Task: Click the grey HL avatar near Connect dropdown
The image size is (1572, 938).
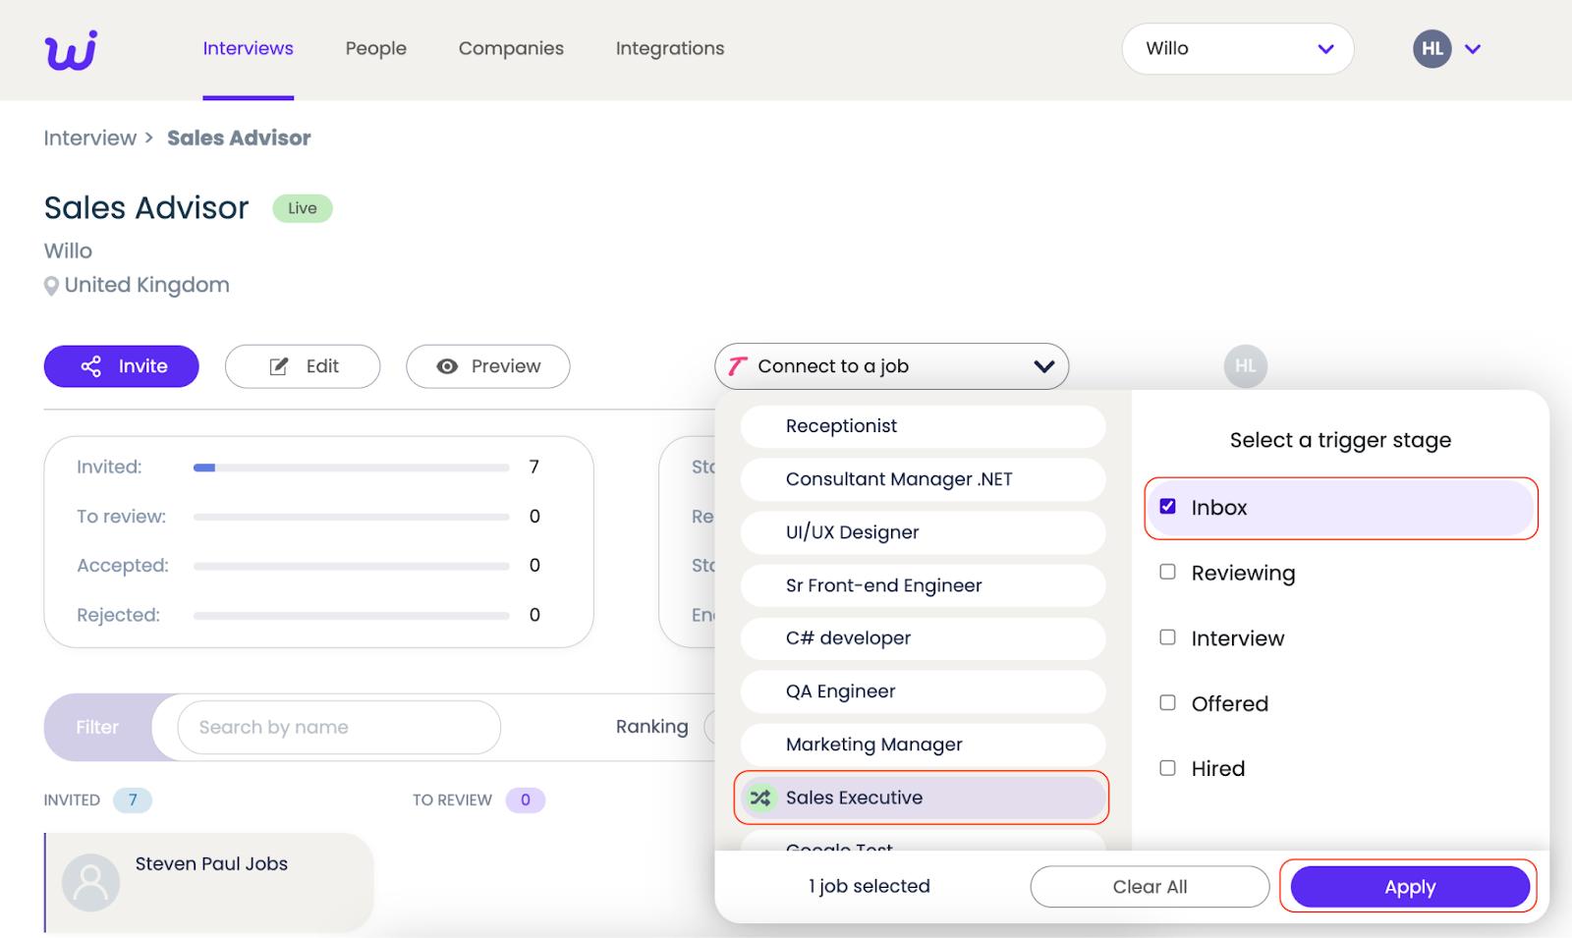Action: (x=1245, y=366)
